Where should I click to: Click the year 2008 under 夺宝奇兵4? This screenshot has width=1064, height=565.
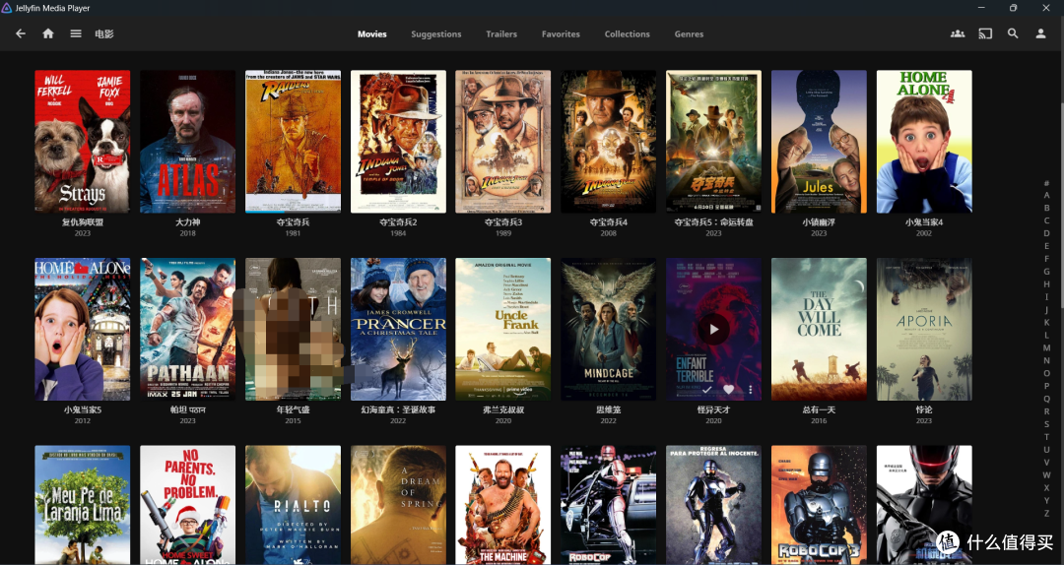pos(608,233)
